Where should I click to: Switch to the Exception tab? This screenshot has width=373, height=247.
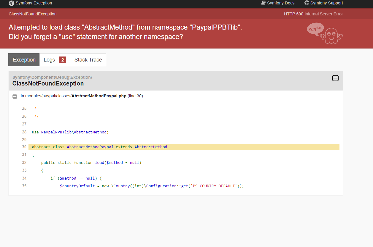pos(24,60)
